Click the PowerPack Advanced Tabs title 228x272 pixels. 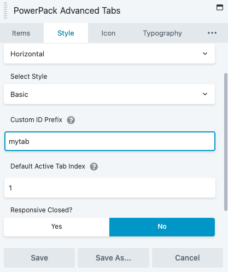[x=67, y=10]
